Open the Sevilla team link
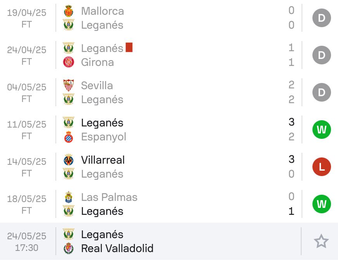The height and width of the screenshot is (261, 338). pyautogui.click(x=97, y=85)
